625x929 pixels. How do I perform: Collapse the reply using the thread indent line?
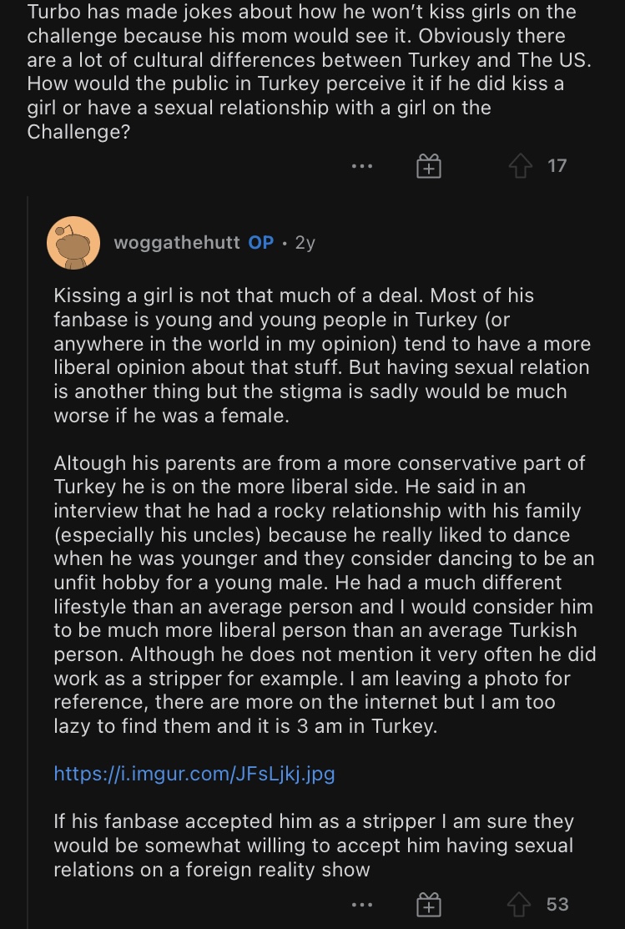point(28,563)
